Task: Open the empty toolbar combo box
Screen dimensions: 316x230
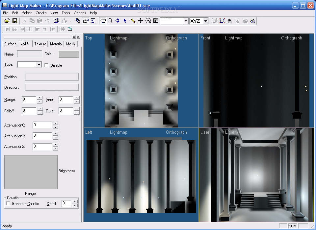Action: pos(186,21)
